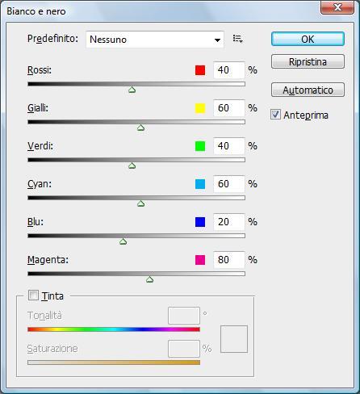Click the Automatico button
The image size is (360, 394).
(x=308, y=90)
